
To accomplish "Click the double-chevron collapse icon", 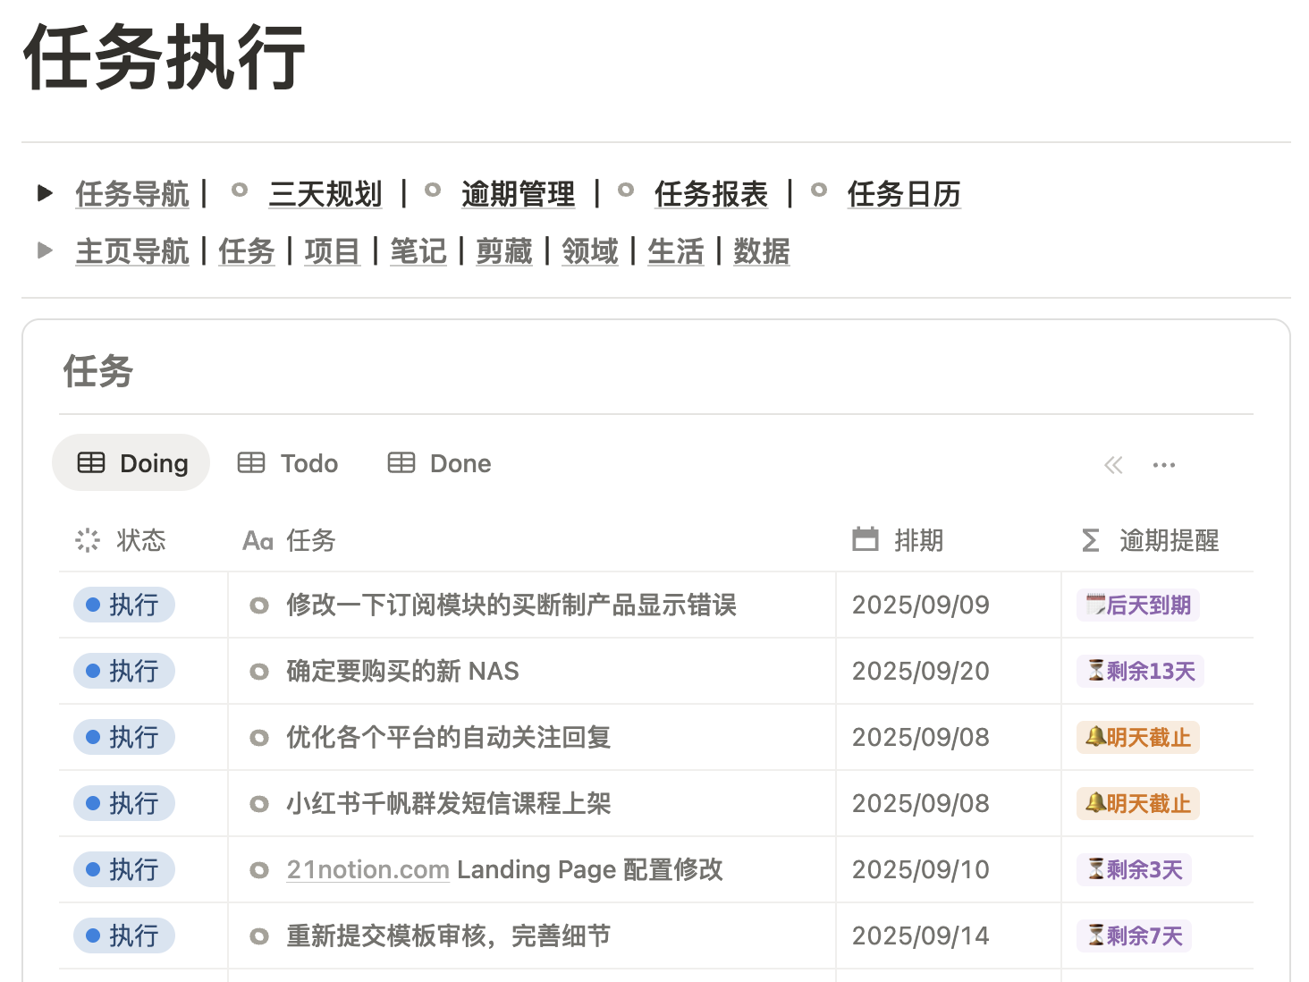I will (x=1113, y=465).
